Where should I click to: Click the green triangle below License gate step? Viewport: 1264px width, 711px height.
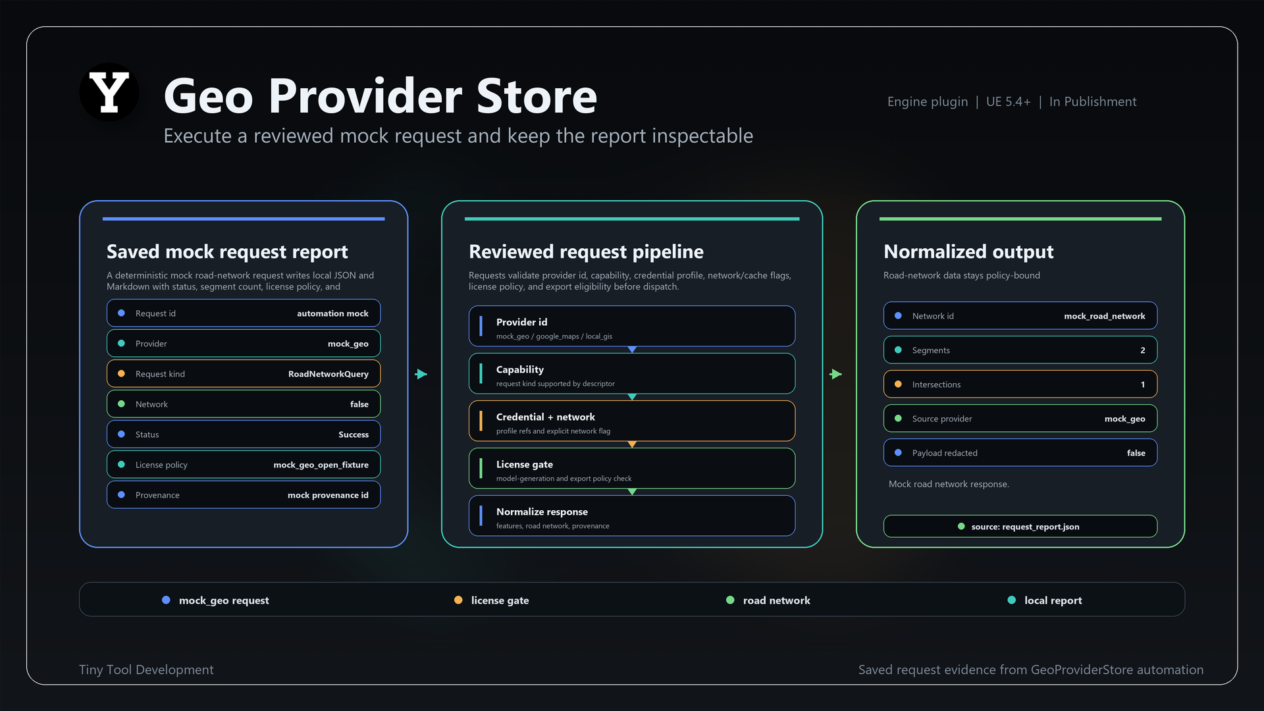632,492
